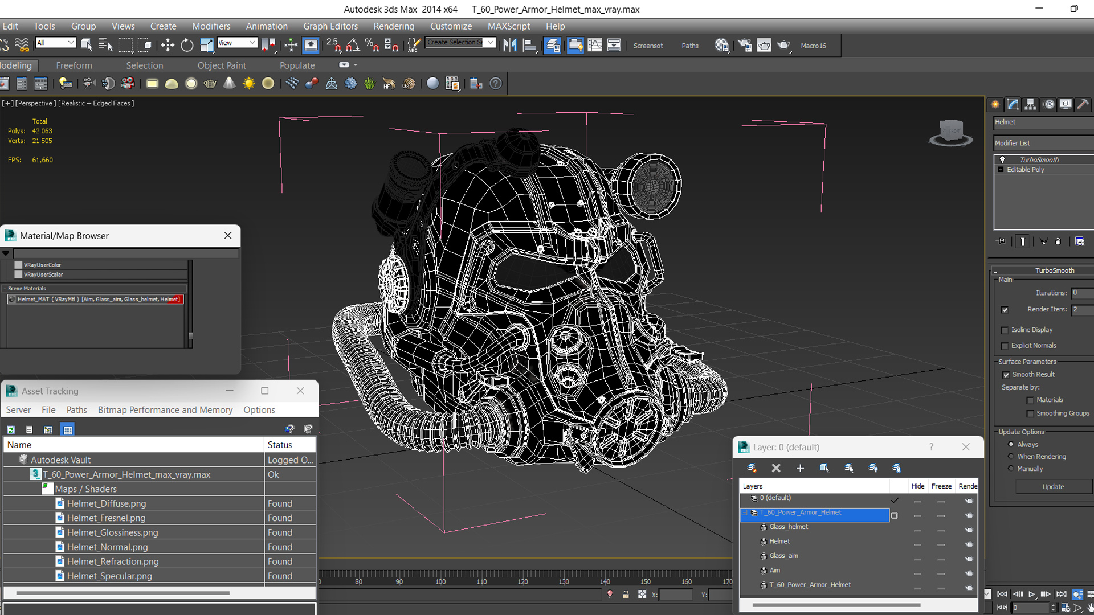Click the Mirror tool icon
This screenshot has width=1094, height=615.
pos(510,45)
